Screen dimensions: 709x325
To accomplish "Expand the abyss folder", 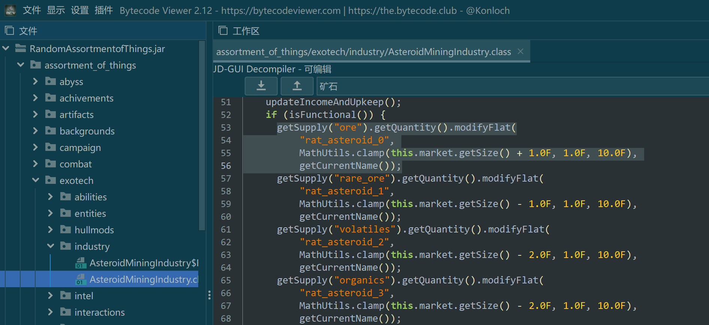I will click(x=36, y=81).
